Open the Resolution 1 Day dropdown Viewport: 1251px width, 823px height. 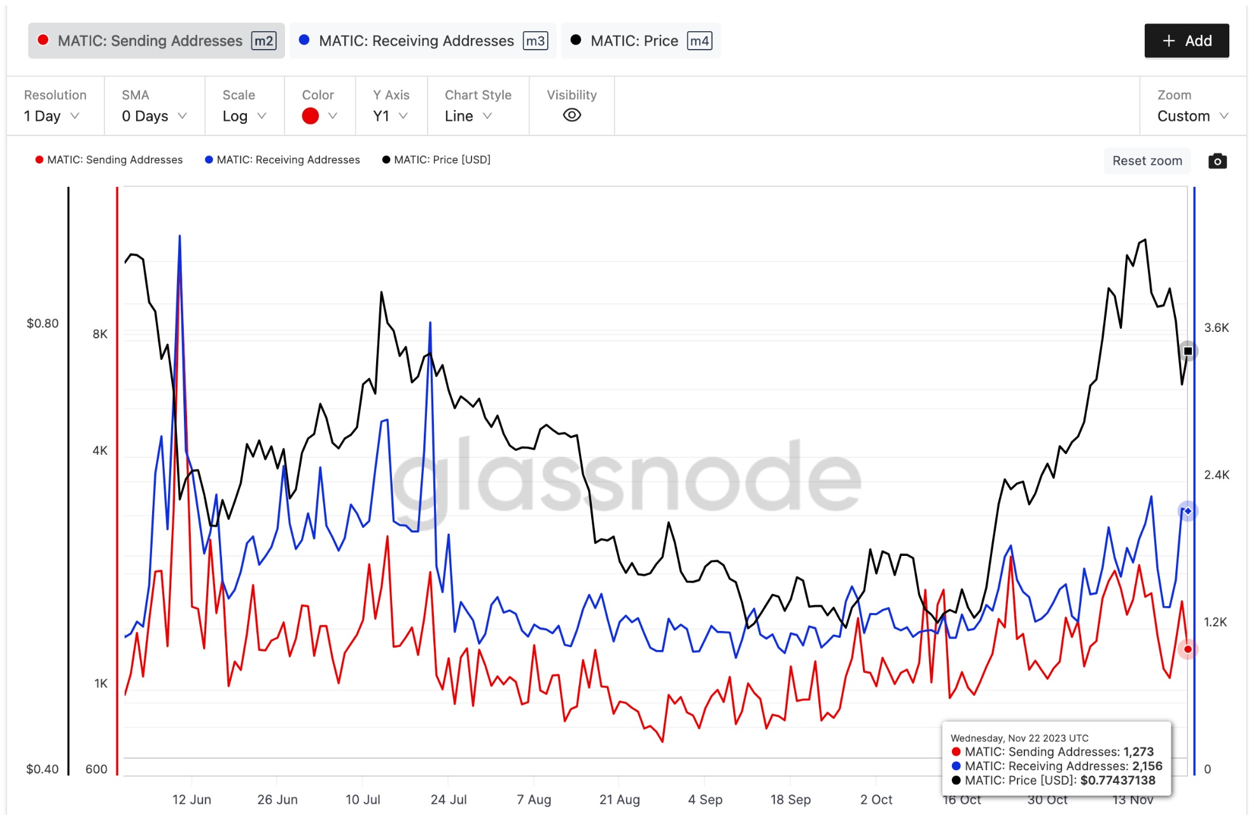(52, 116)
